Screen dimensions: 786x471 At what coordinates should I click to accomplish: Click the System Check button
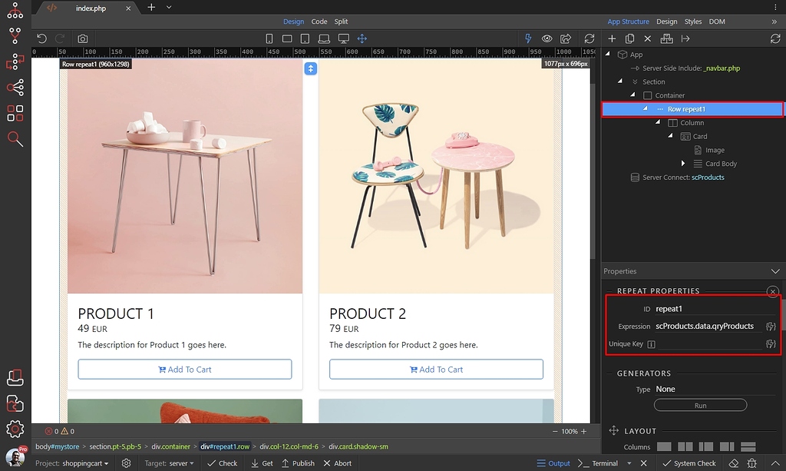tap(689, 463)
